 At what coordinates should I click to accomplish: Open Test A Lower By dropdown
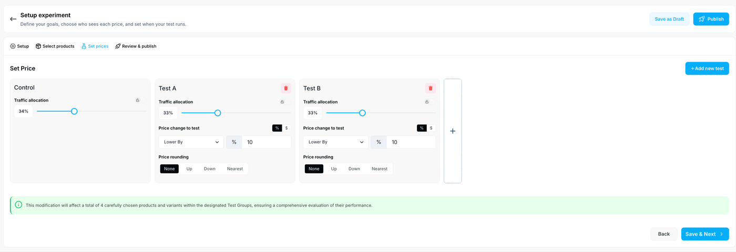coord(191,142)
